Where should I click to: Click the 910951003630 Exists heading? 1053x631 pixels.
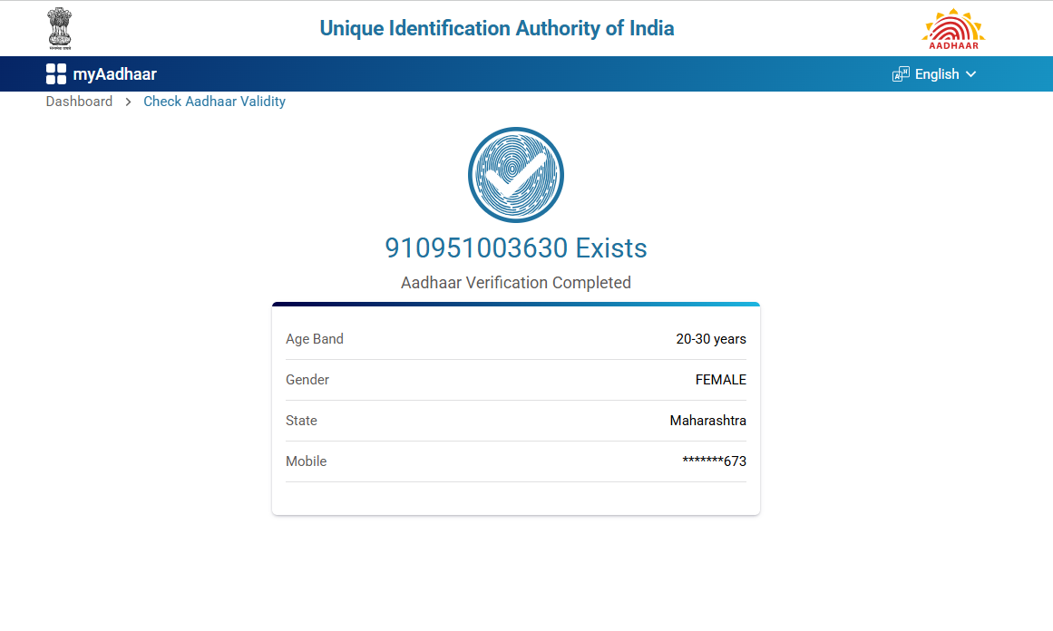[x=516, y=248]
